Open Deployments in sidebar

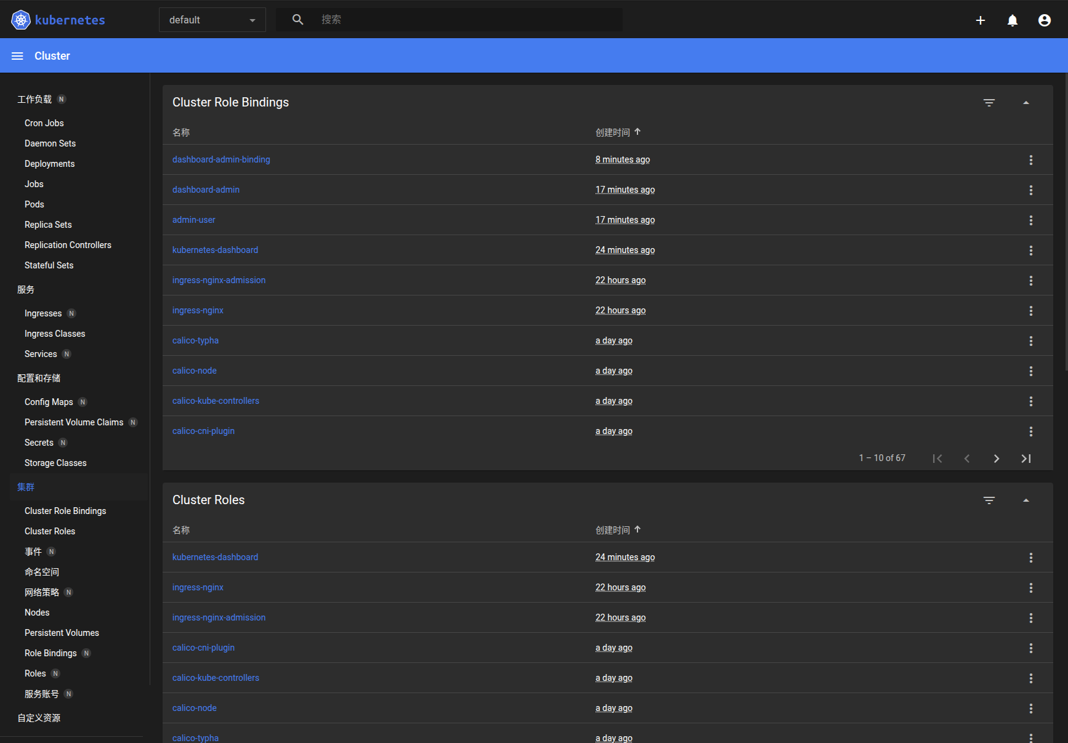tap(49, 164)
